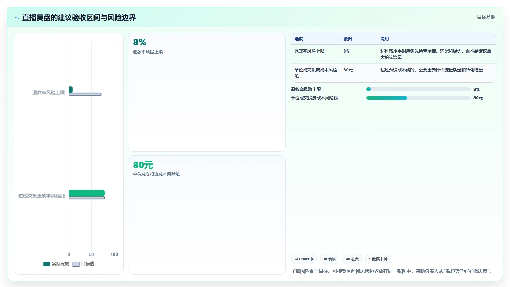510x287 pixels.
Task: Click the 80元 label beside progress bar
Action: coord(478,98)
